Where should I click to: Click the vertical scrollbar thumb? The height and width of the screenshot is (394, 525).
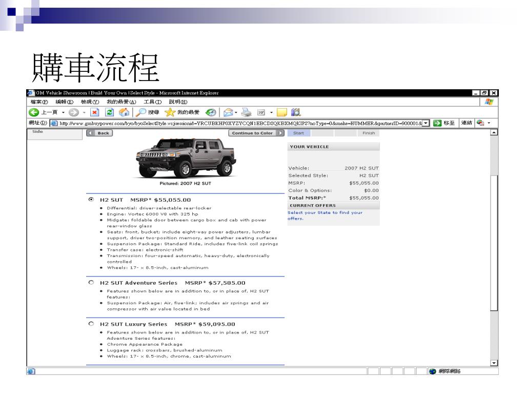(x=494, y=243)
